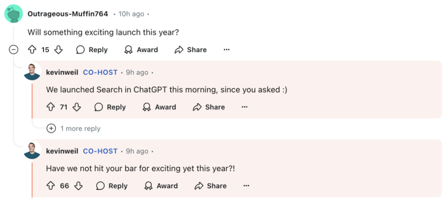Upvote Outrageous-Muffin764's comment
The height and width of the screenshot is (201, 444).
coord(32,50)
